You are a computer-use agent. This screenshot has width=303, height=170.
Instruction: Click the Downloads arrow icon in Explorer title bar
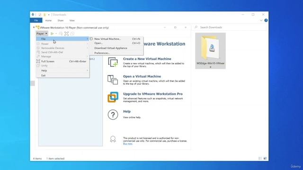pos(33,15)
